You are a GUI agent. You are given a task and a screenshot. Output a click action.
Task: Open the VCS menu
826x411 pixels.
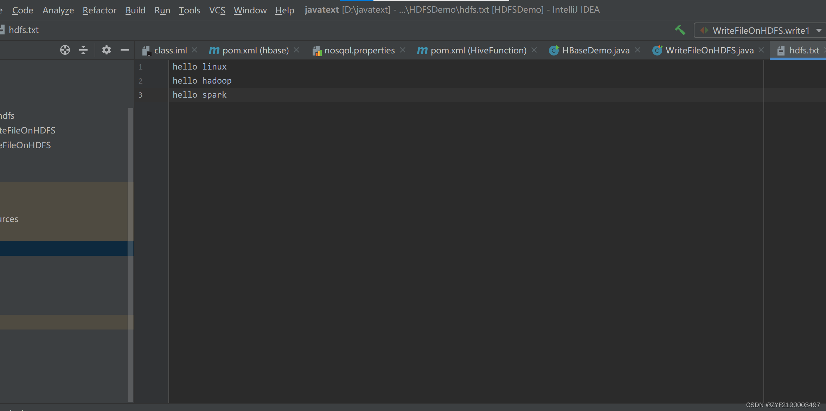(217, 10)
